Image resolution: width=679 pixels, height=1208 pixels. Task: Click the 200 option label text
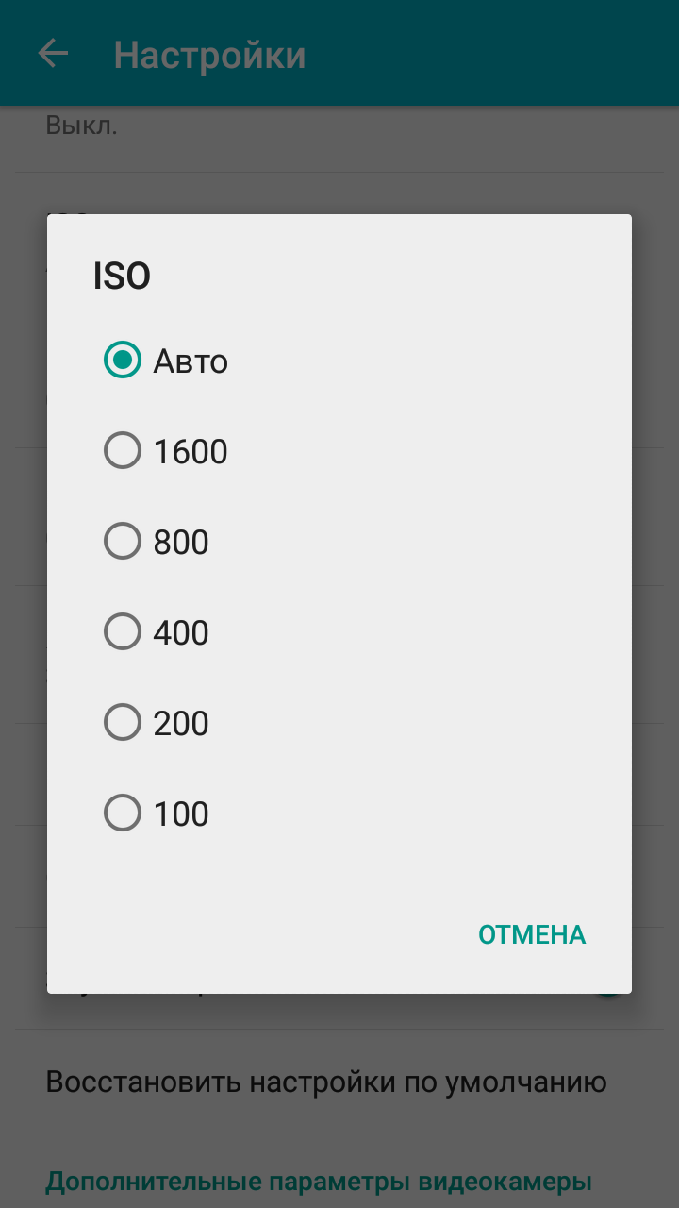(181, 724)
